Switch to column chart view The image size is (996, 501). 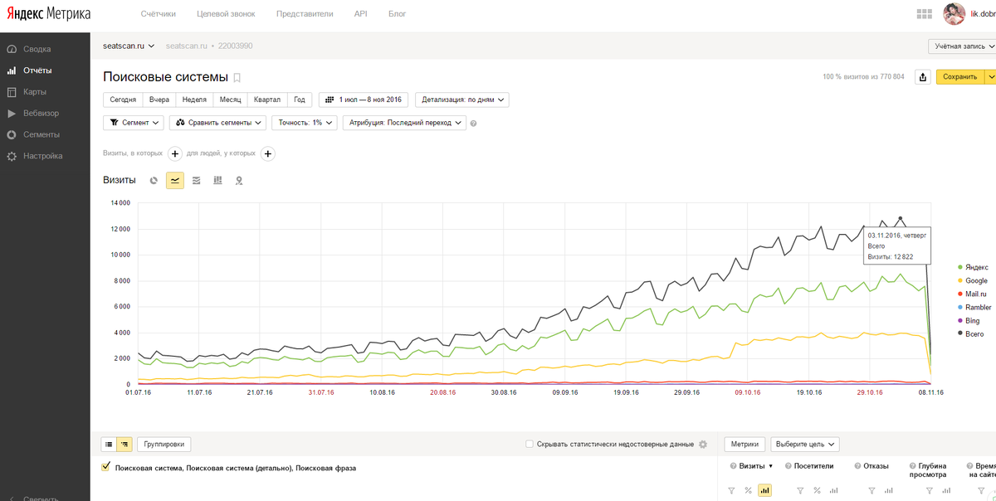click(x=217, y=180)
